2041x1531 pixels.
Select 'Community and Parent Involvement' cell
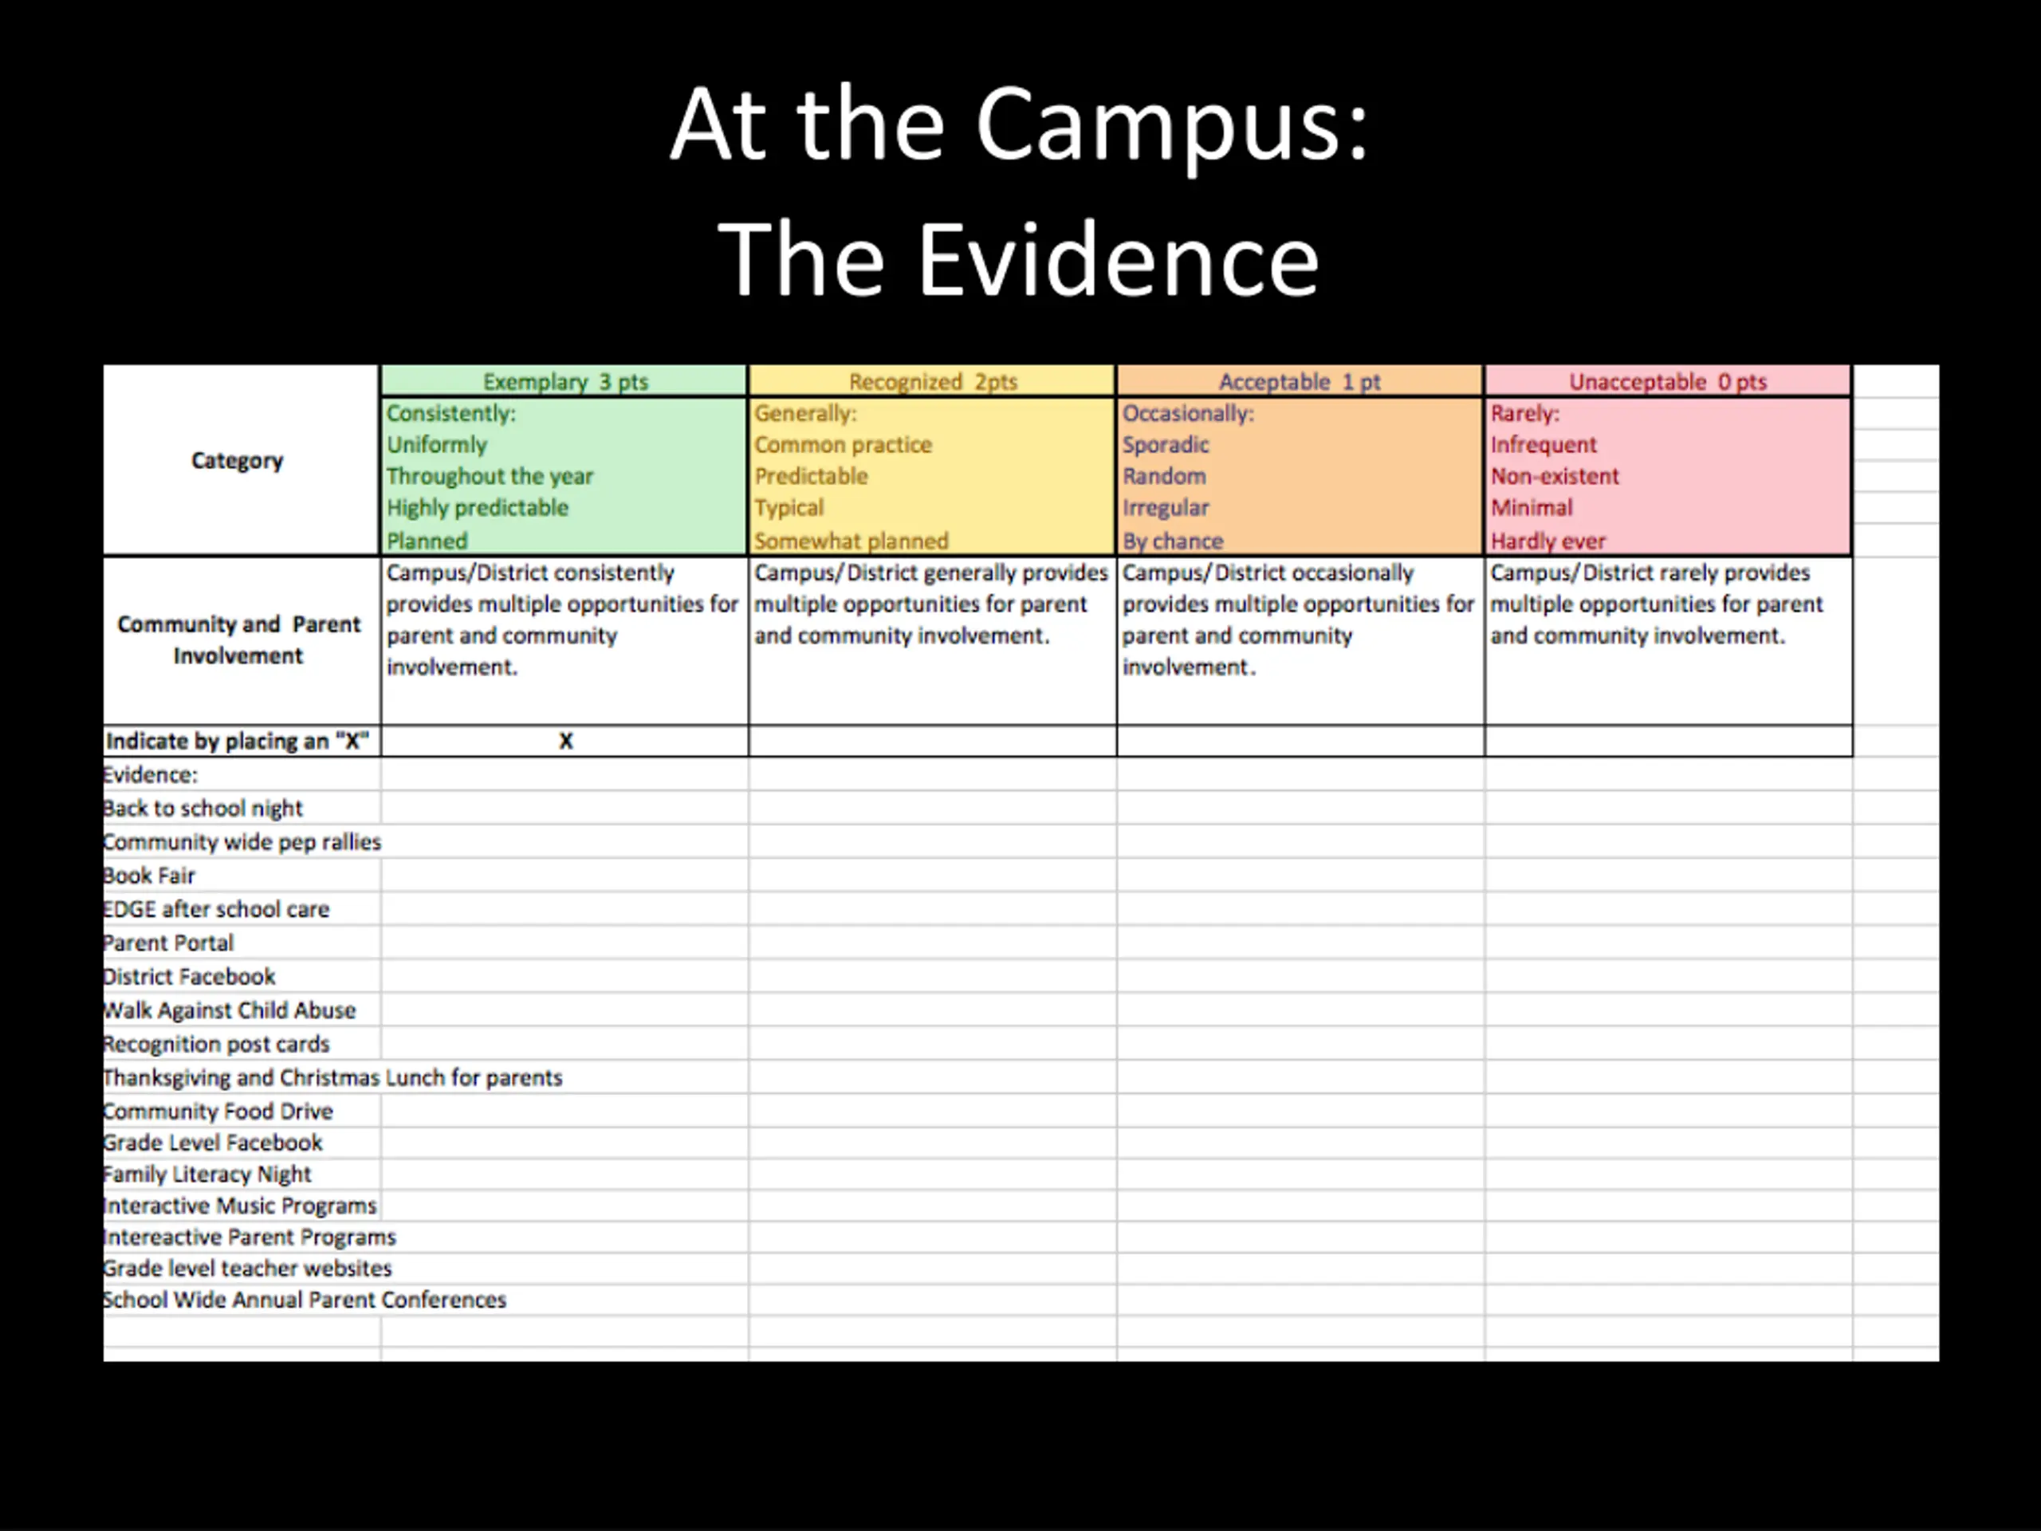[242, 640]
